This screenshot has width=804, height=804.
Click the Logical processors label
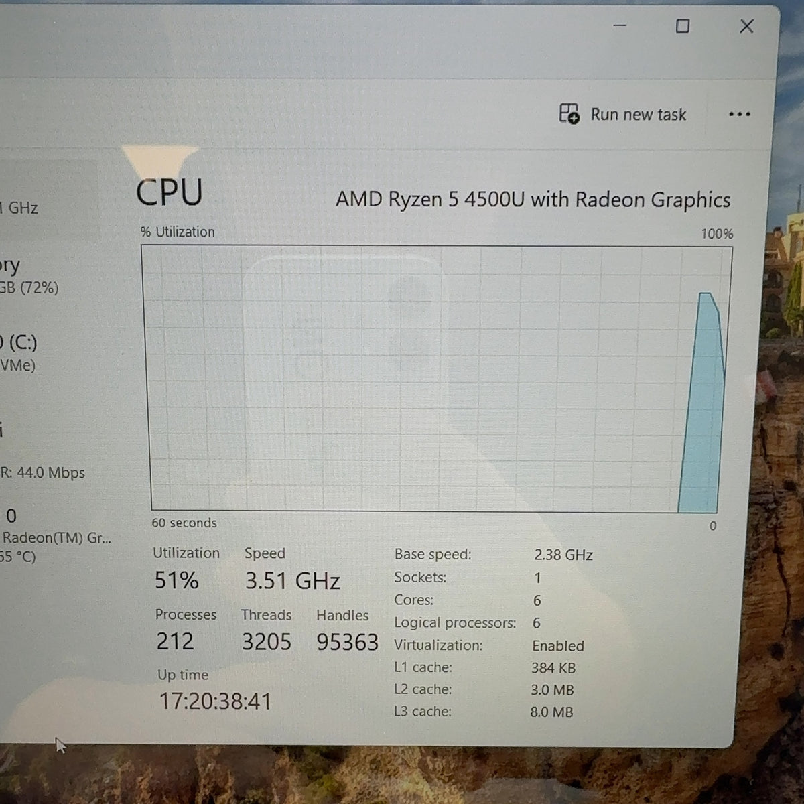pyautogui.click(x=455, y=623)
